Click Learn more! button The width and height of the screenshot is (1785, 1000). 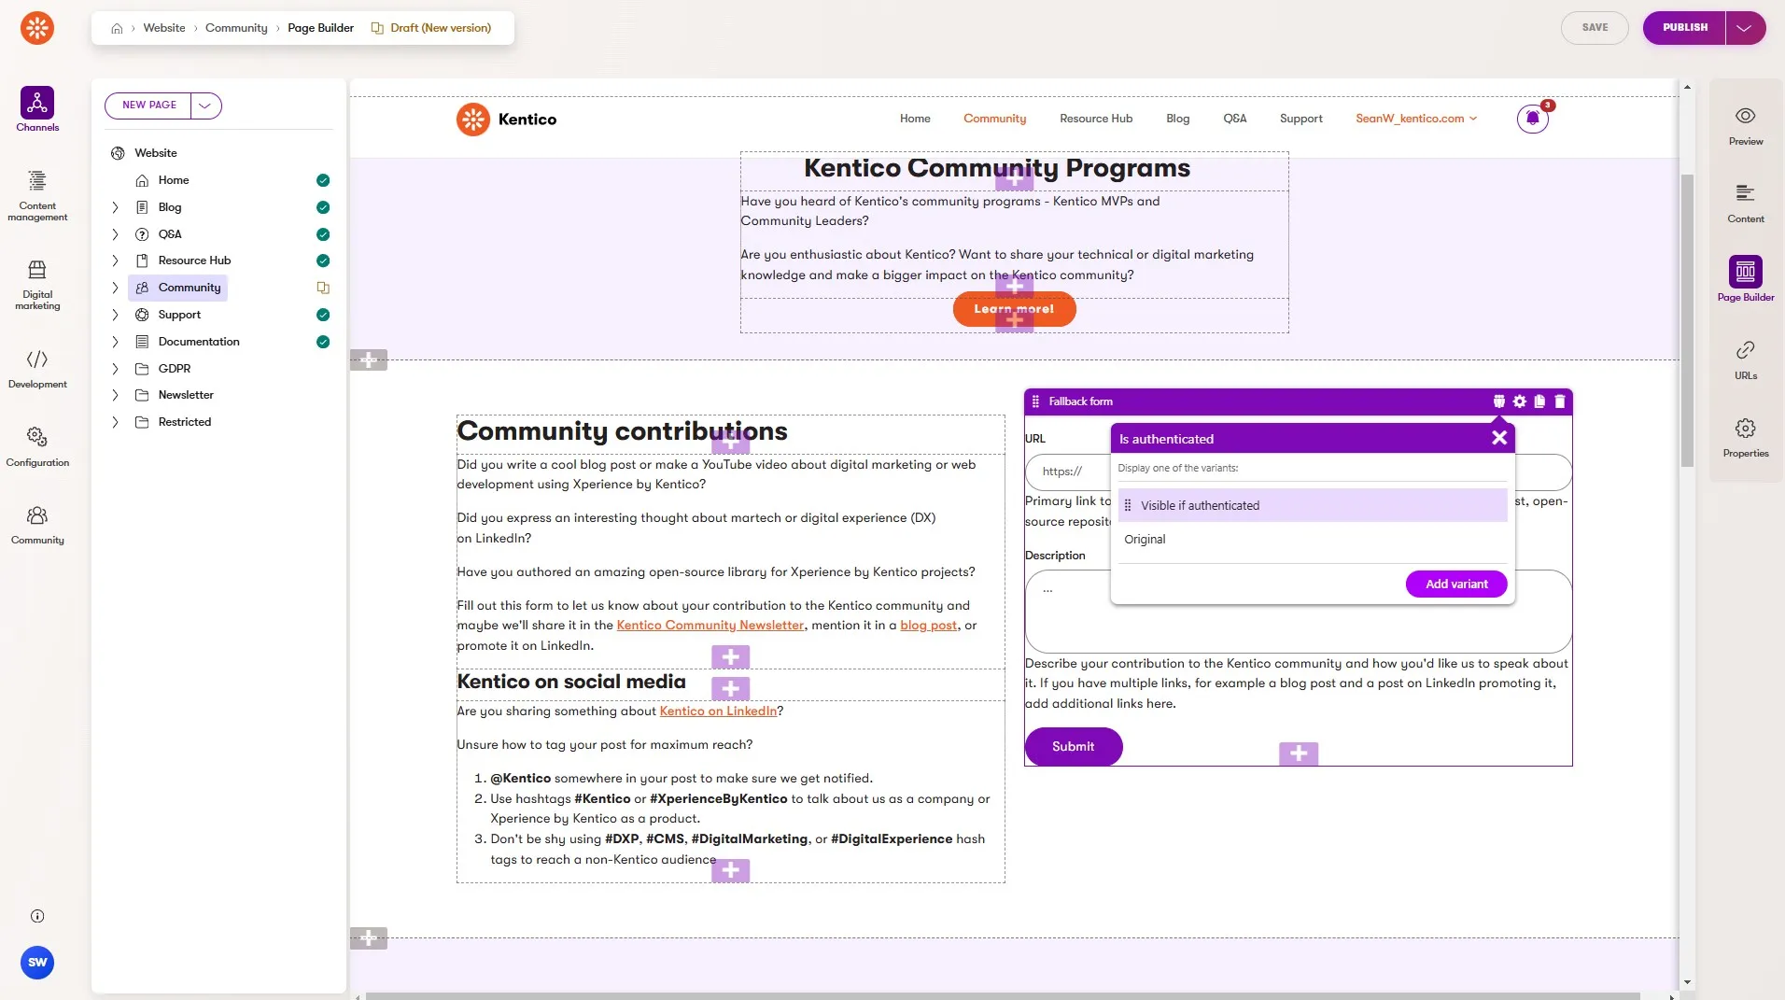[1014, 309]
